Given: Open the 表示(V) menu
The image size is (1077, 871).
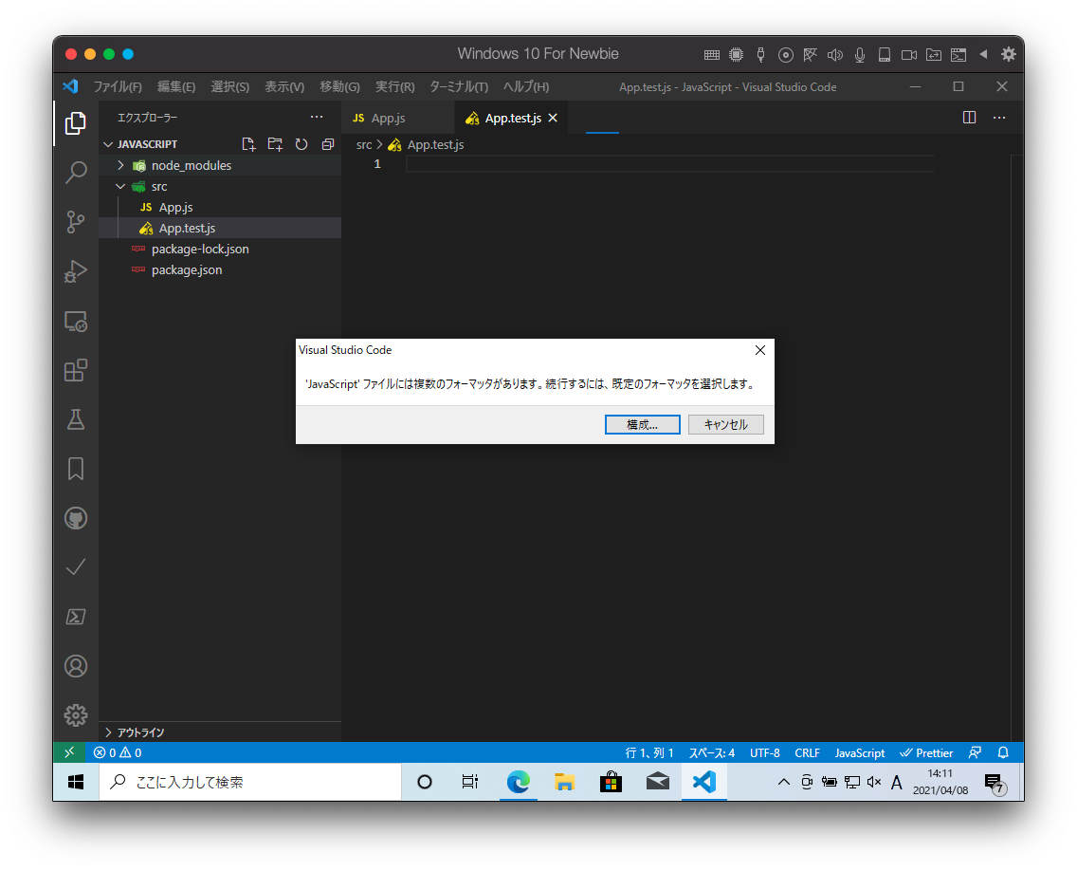Looking at the screenshot, I should (x=284, y=86).
